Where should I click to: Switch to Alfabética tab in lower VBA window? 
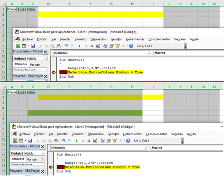(x=18, y=159)
